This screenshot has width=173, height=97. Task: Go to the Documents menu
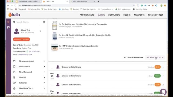[x=114, y=15]
